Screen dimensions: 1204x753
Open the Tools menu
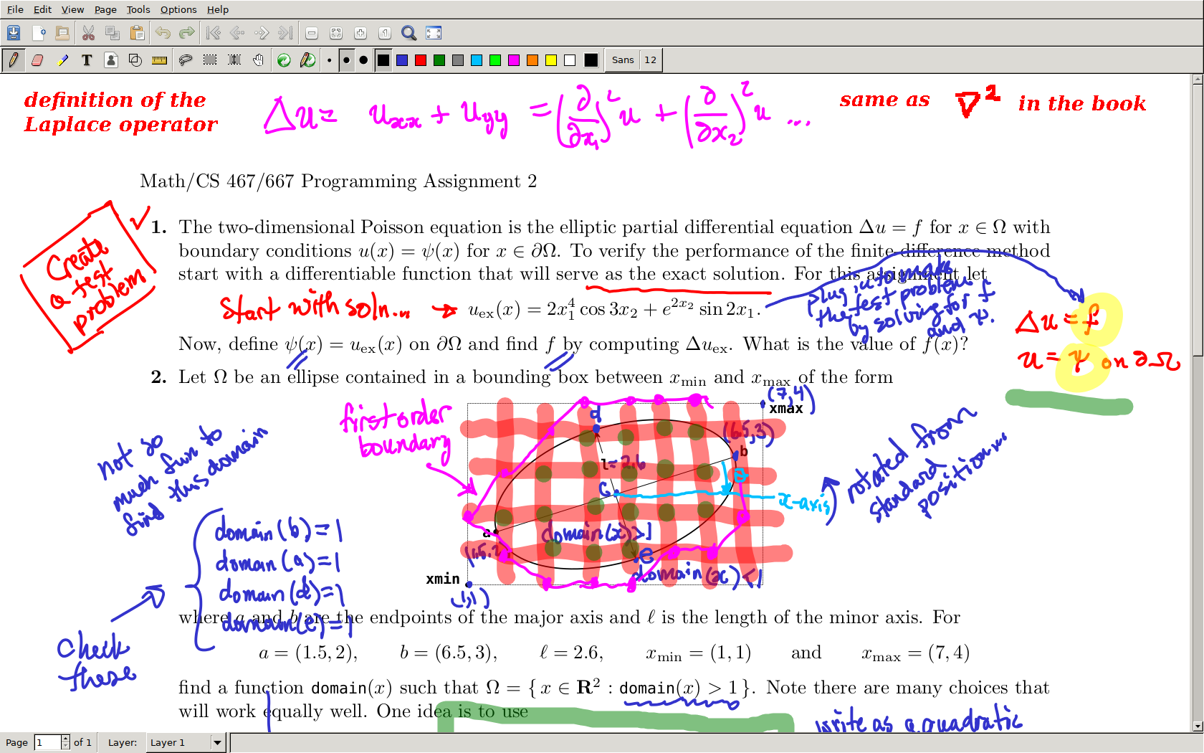pos(138,9)
